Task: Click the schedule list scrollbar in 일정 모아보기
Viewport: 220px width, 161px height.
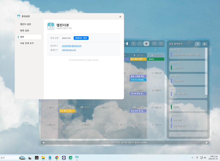Action: [206, 71]
